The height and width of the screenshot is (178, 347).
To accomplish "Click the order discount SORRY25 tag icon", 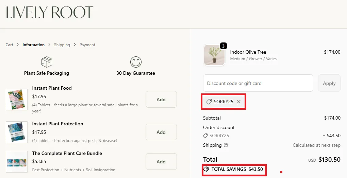I will point(205,136).
